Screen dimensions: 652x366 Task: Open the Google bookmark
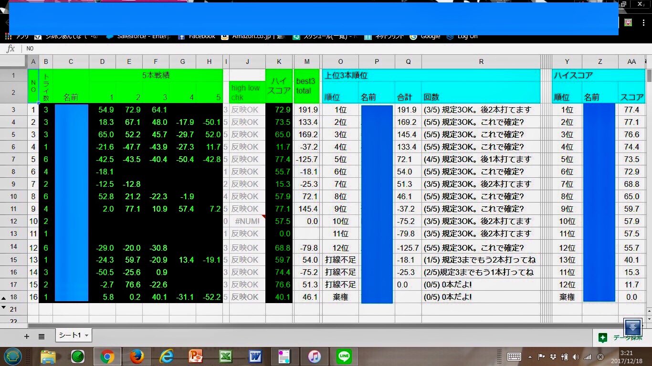pos(425,36)
